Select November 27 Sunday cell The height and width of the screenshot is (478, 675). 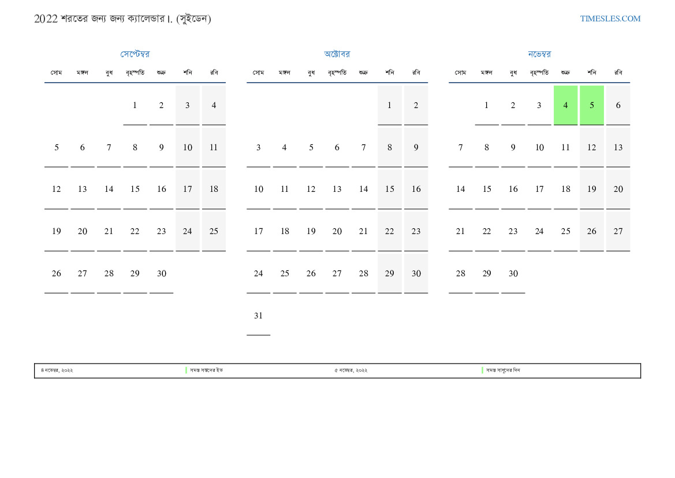click(618, 231)
